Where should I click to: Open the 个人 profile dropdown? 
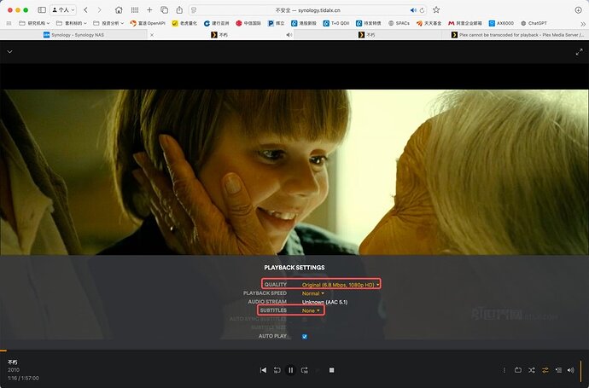tap(63, 10)
